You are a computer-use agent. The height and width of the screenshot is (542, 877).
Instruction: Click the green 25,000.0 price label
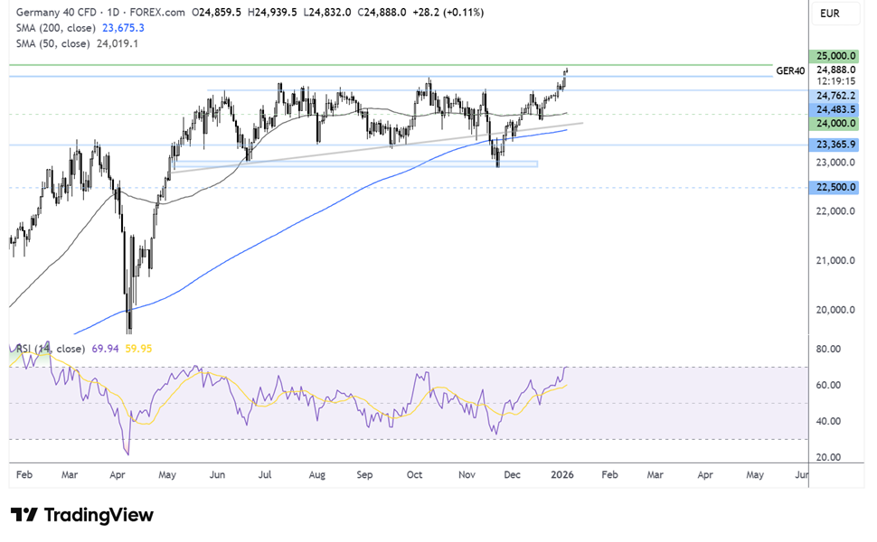tap(835, 55)
